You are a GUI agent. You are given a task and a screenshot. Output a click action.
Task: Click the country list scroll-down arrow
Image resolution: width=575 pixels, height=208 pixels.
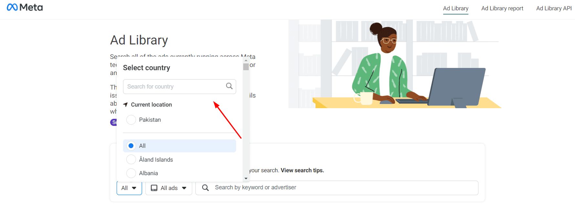[x=246, y=178]
